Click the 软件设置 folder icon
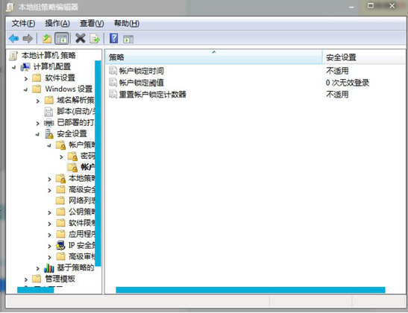The height and width of the screenshot is (313, 408). click(37, 78)
